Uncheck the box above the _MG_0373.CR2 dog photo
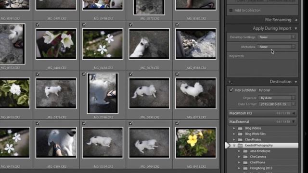 [177, 74]
